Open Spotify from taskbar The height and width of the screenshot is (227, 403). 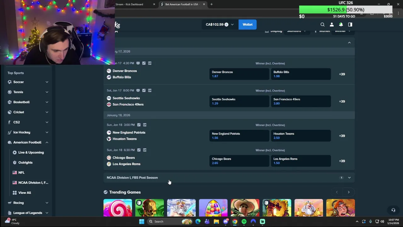(244, 221)
